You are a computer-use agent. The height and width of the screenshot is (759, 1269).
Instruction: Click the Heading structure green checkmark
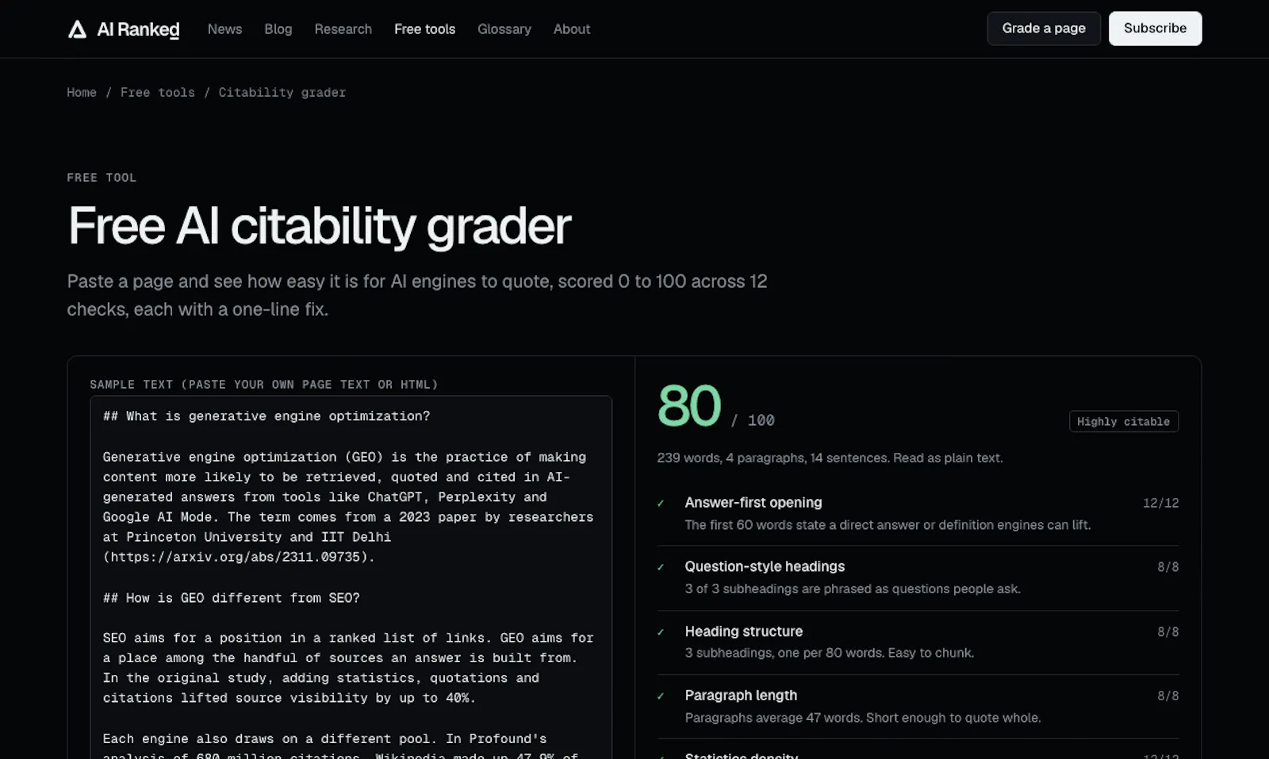point(661,632)
